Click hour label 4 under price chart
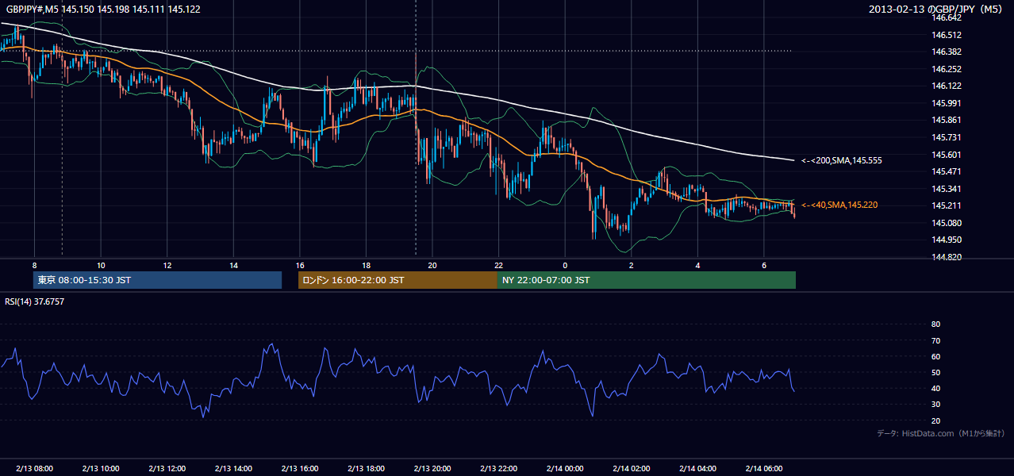 pos(697,265)
